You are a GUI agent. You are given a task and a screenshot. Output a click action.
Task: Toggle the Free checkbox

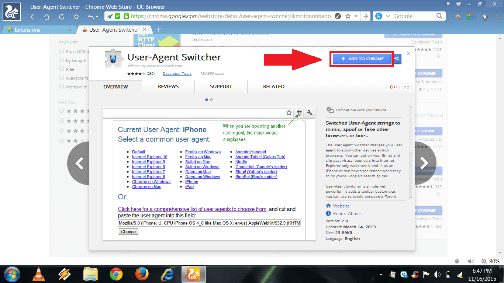point(62,69)
